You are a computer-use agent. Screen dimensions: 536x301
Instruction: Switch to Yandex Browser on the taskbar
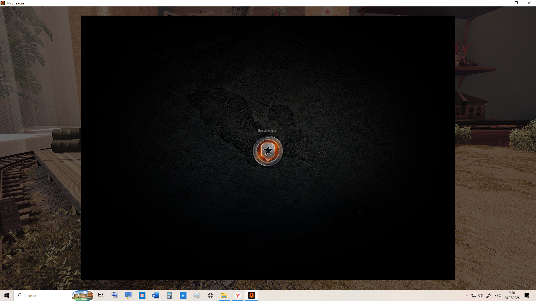pos(238,295)
